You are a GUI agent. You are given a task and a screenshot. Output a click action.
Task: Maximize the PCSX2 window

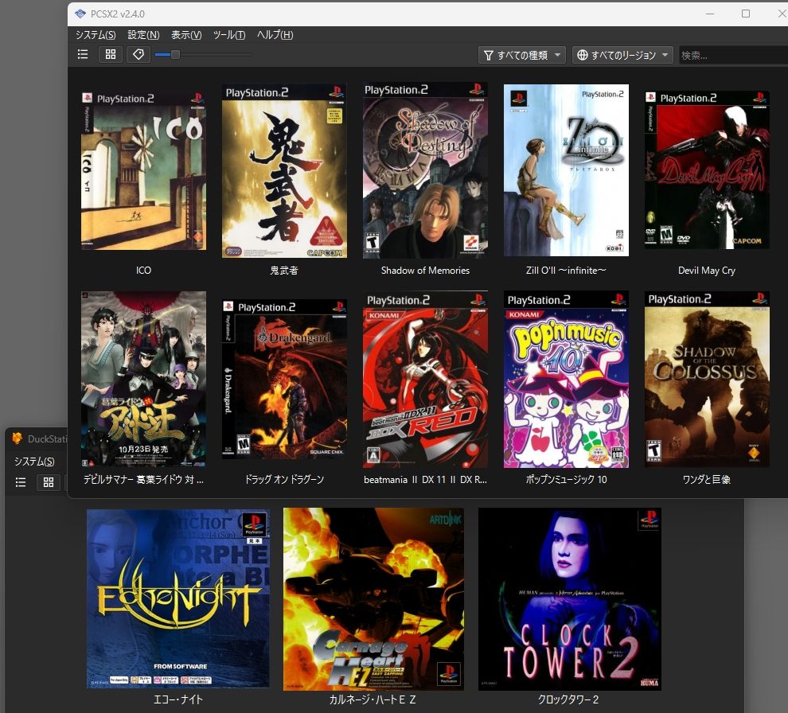[746, 14]
